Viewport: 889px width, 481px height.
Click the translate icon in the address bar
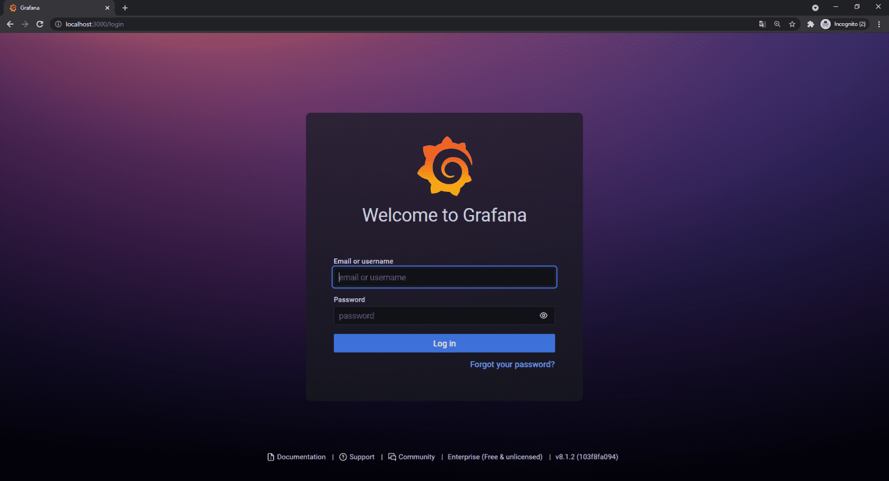(762, 24)
